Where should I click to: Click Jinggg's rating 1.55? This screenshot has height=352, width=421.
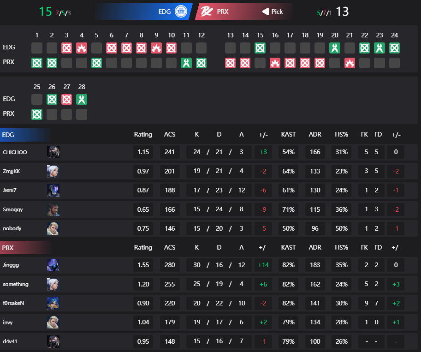[143, 265]
